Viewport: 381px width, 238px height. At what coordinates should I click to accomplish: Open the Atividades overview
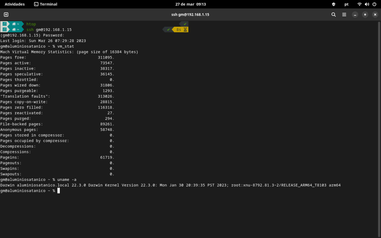[x=15, y=4]
